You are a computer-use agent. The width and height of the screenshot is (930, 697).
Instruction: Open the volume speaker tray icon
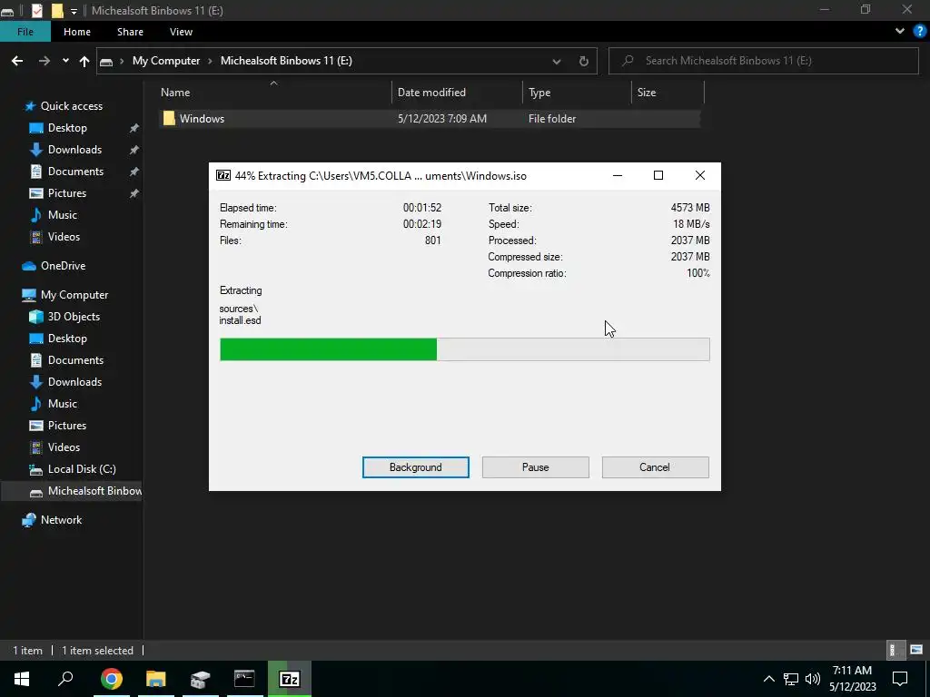click(x=813, y=679)
